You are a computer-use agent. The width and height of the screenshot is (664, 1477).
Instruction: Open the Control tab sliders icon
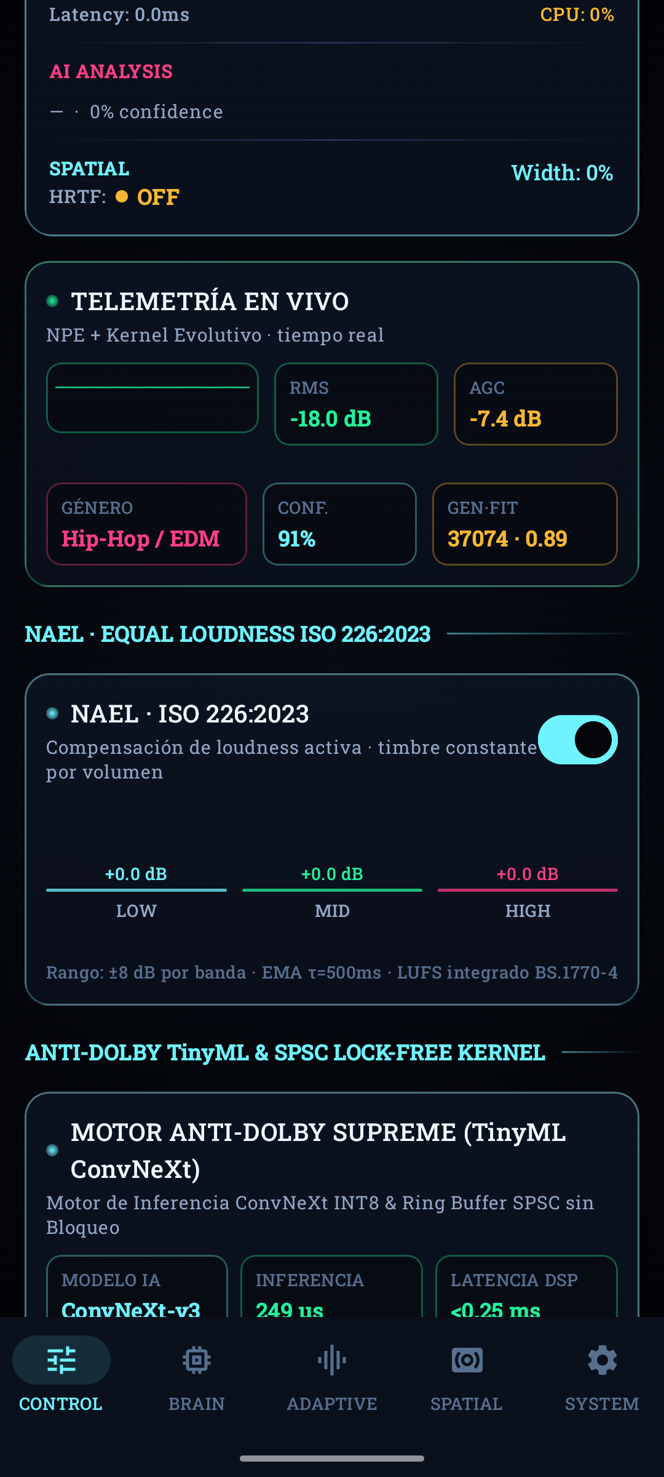pyautogui.click(x=61, y=1360)
